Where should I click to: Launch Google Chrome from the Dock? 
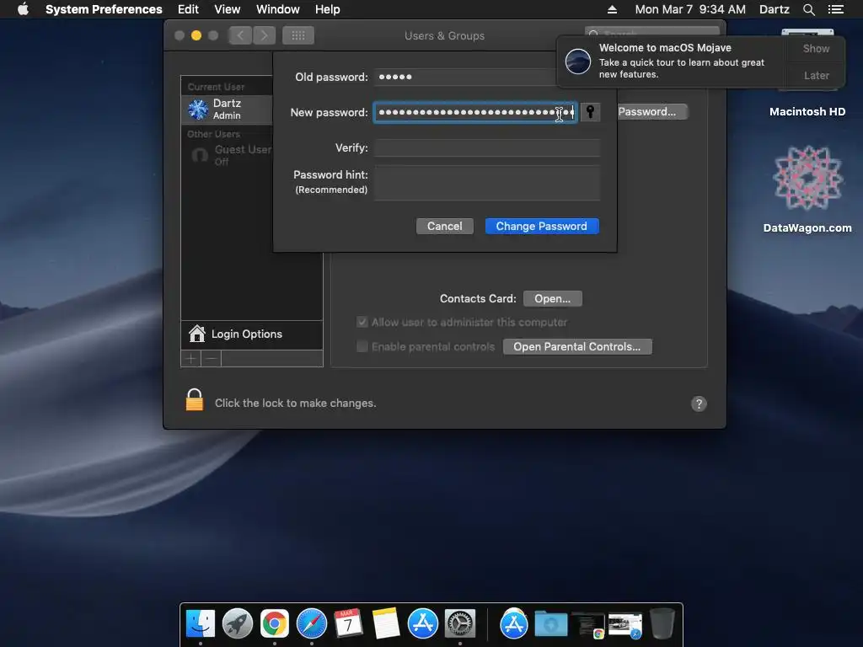[275, 624]
